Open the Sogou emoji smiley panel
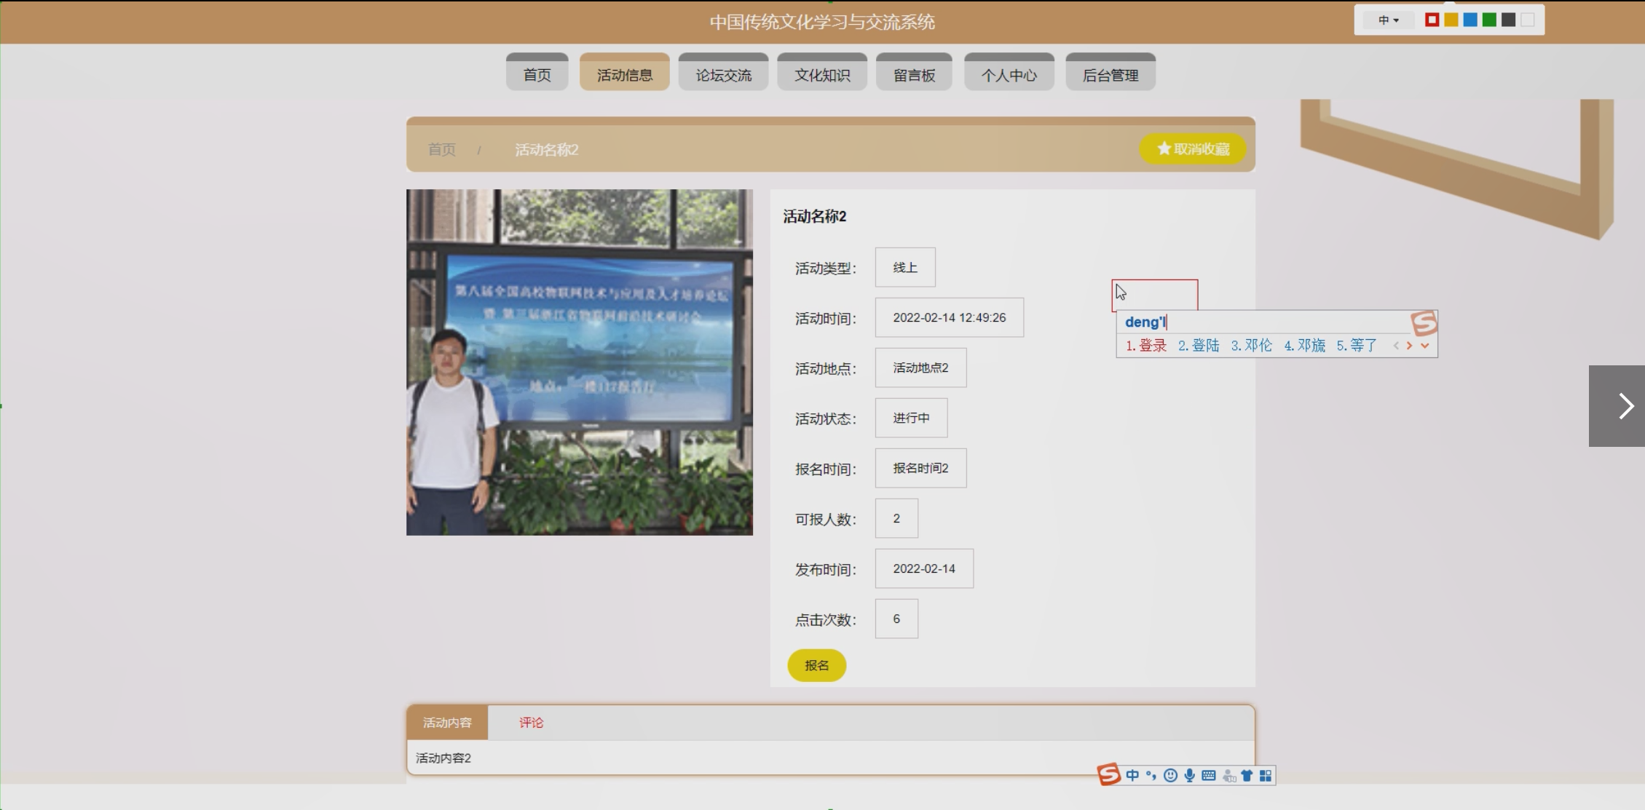Screen dimensions: 1645x810 [1170, 776]
